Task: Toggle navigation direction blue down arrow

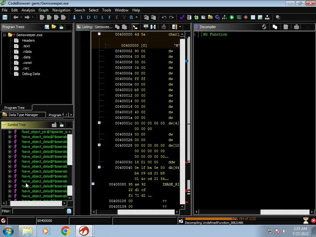Action: pos(74,17)
